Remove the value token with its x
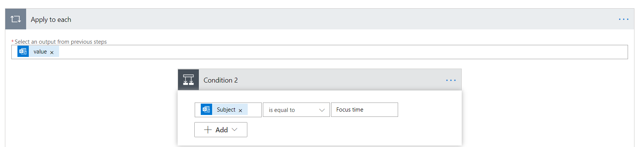 (52, 52)
